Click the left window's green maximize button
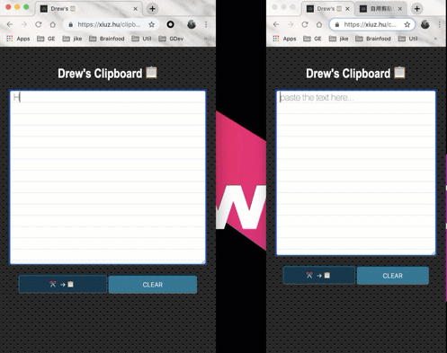 pos(26,7)
